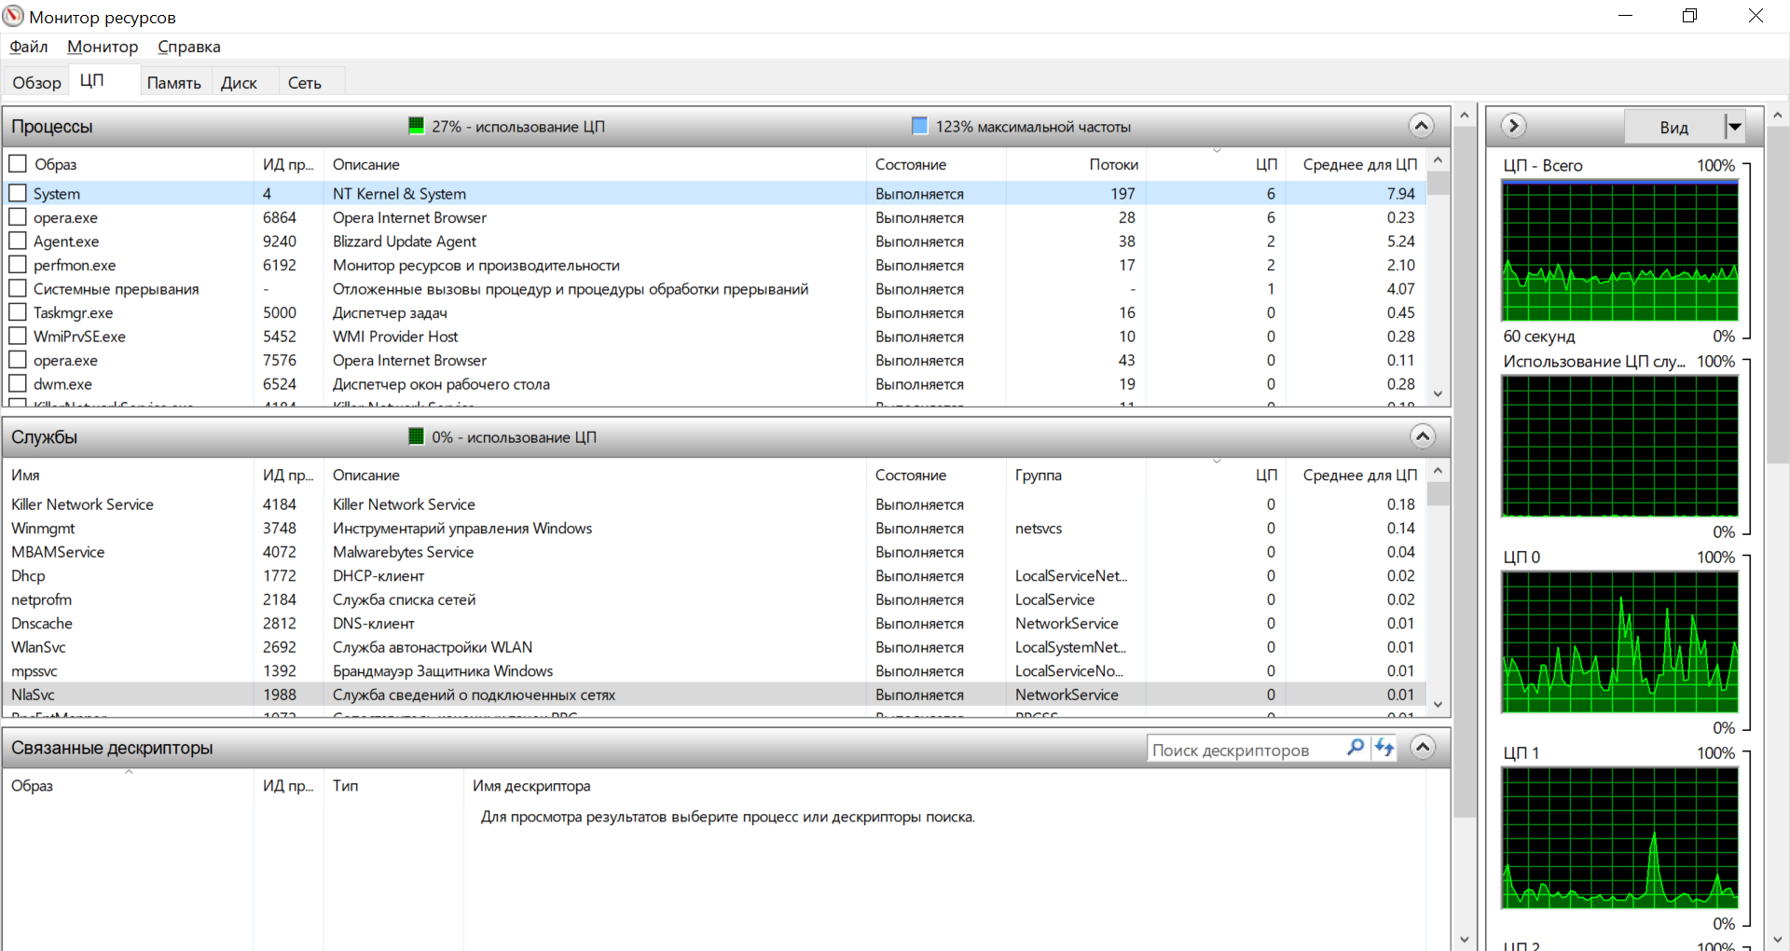The image size is (1790, 951).
Task: Click the Использование ЦП службами graph
Action: pyautogui.click(x=1619, y=446)
